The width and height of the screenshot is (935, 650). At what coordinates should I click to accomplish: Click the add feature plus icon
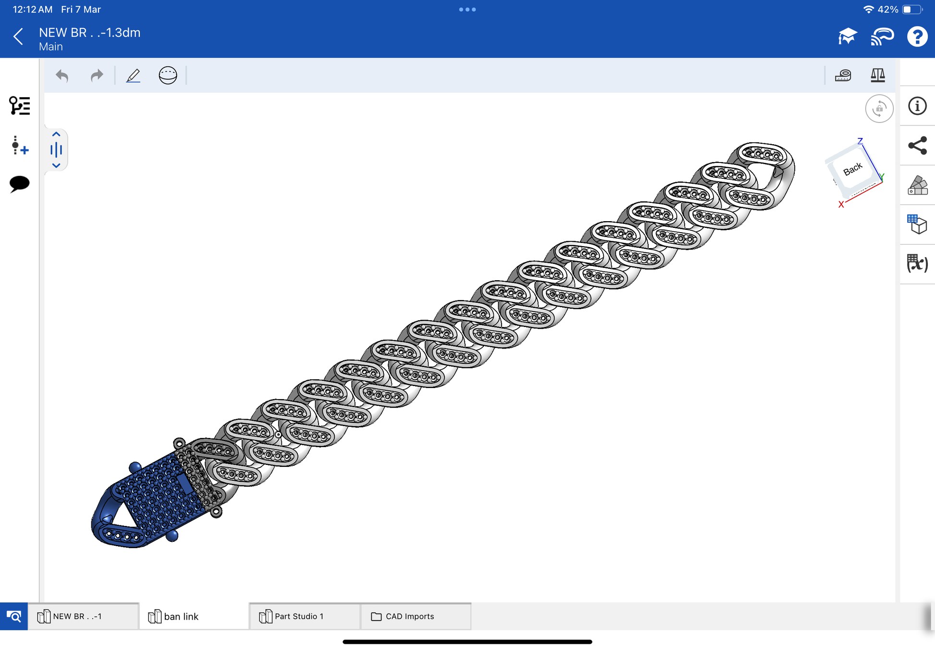coord(19,145)
